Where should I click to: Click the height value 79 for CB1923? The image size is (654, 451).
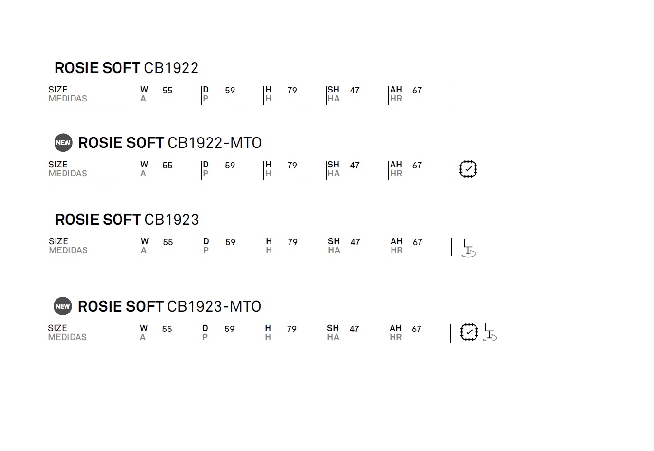[x=293, y=242]
